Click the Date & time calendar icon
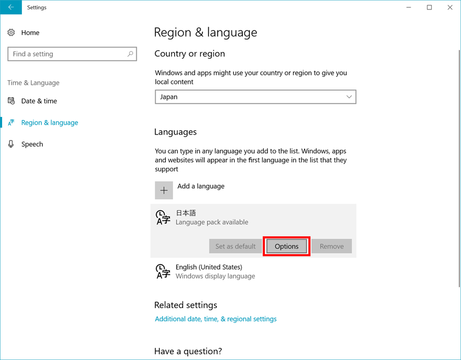The height and width of the screenshot is (360, 461). [11, 101]
